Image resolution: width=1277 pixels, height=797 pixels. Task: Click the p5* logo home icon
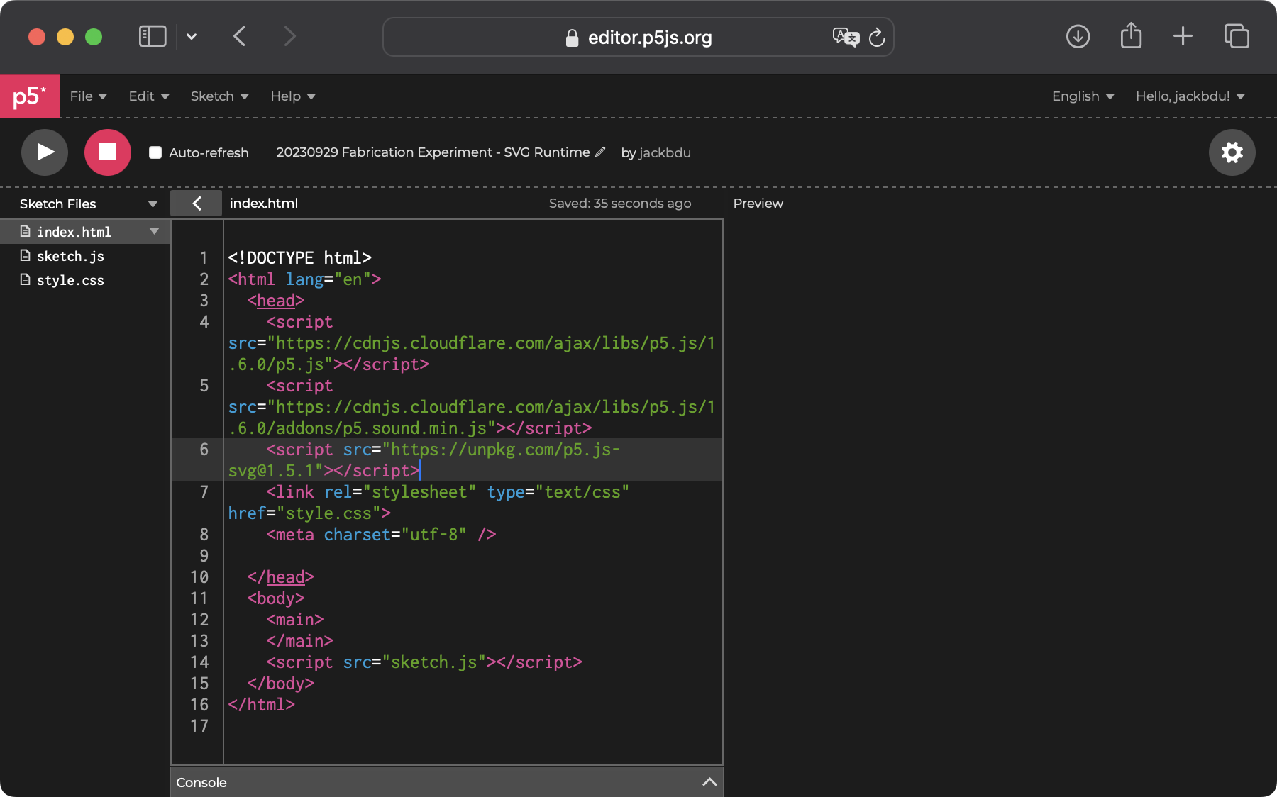pos(30,96)
